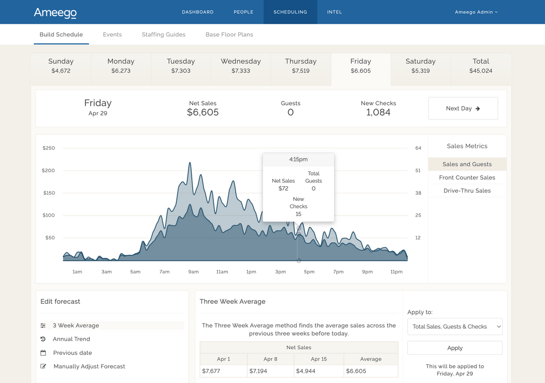545x383 pixels.
Task: Click the sliders icon beside 3 Week Average
Action: tap(43, 325)
